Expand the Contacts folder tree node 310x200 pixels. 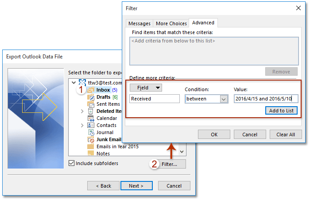82,125
